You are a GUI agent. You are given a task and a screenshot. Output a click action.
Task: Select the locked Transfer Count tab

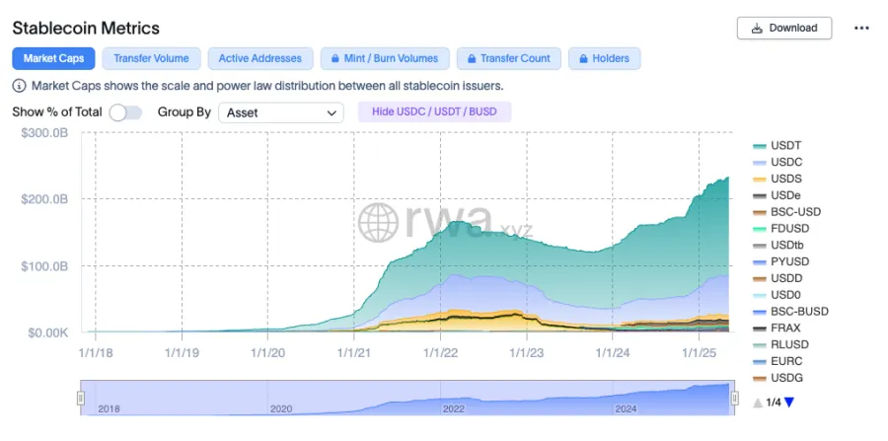508,58
